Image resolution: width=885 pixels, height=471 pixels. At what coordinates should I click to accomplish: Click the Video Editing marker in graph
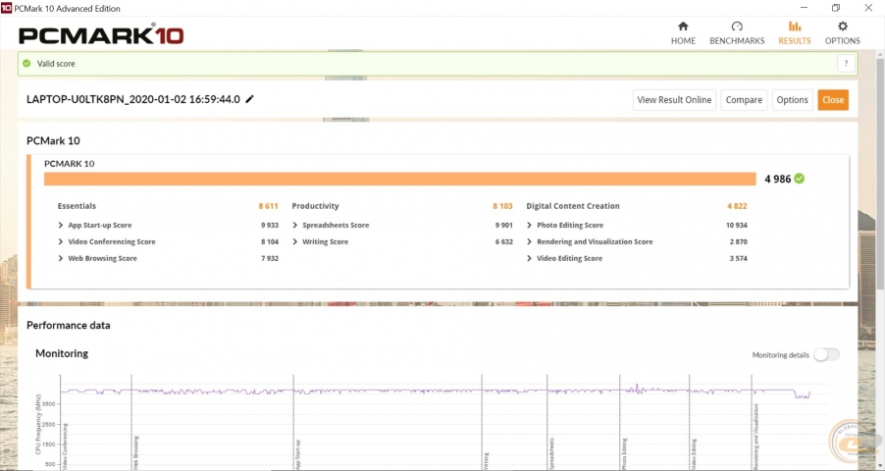click(694, 454)
